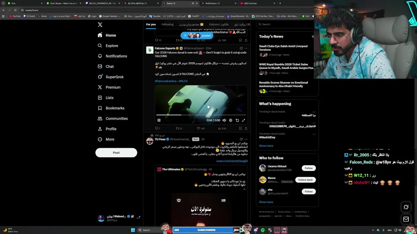Open Bookmarks in the sidebar

[x=111, y=108]
